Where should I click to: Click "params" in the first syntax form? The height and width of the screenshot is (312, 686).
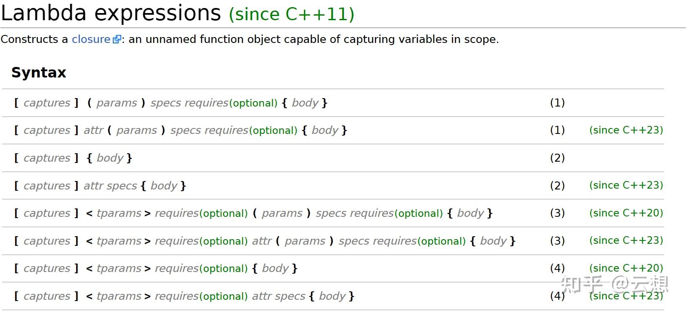pyautogui.click(x=117, y=103)
